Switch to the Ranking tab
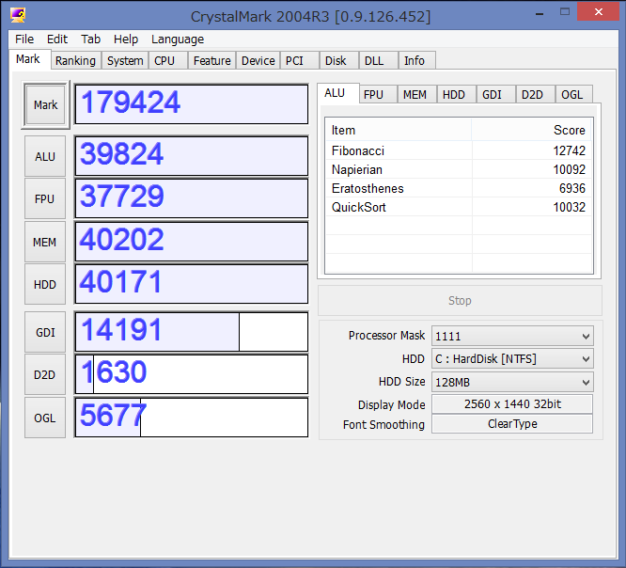Viewport: 626px width, 568px height. coord(75,60)
